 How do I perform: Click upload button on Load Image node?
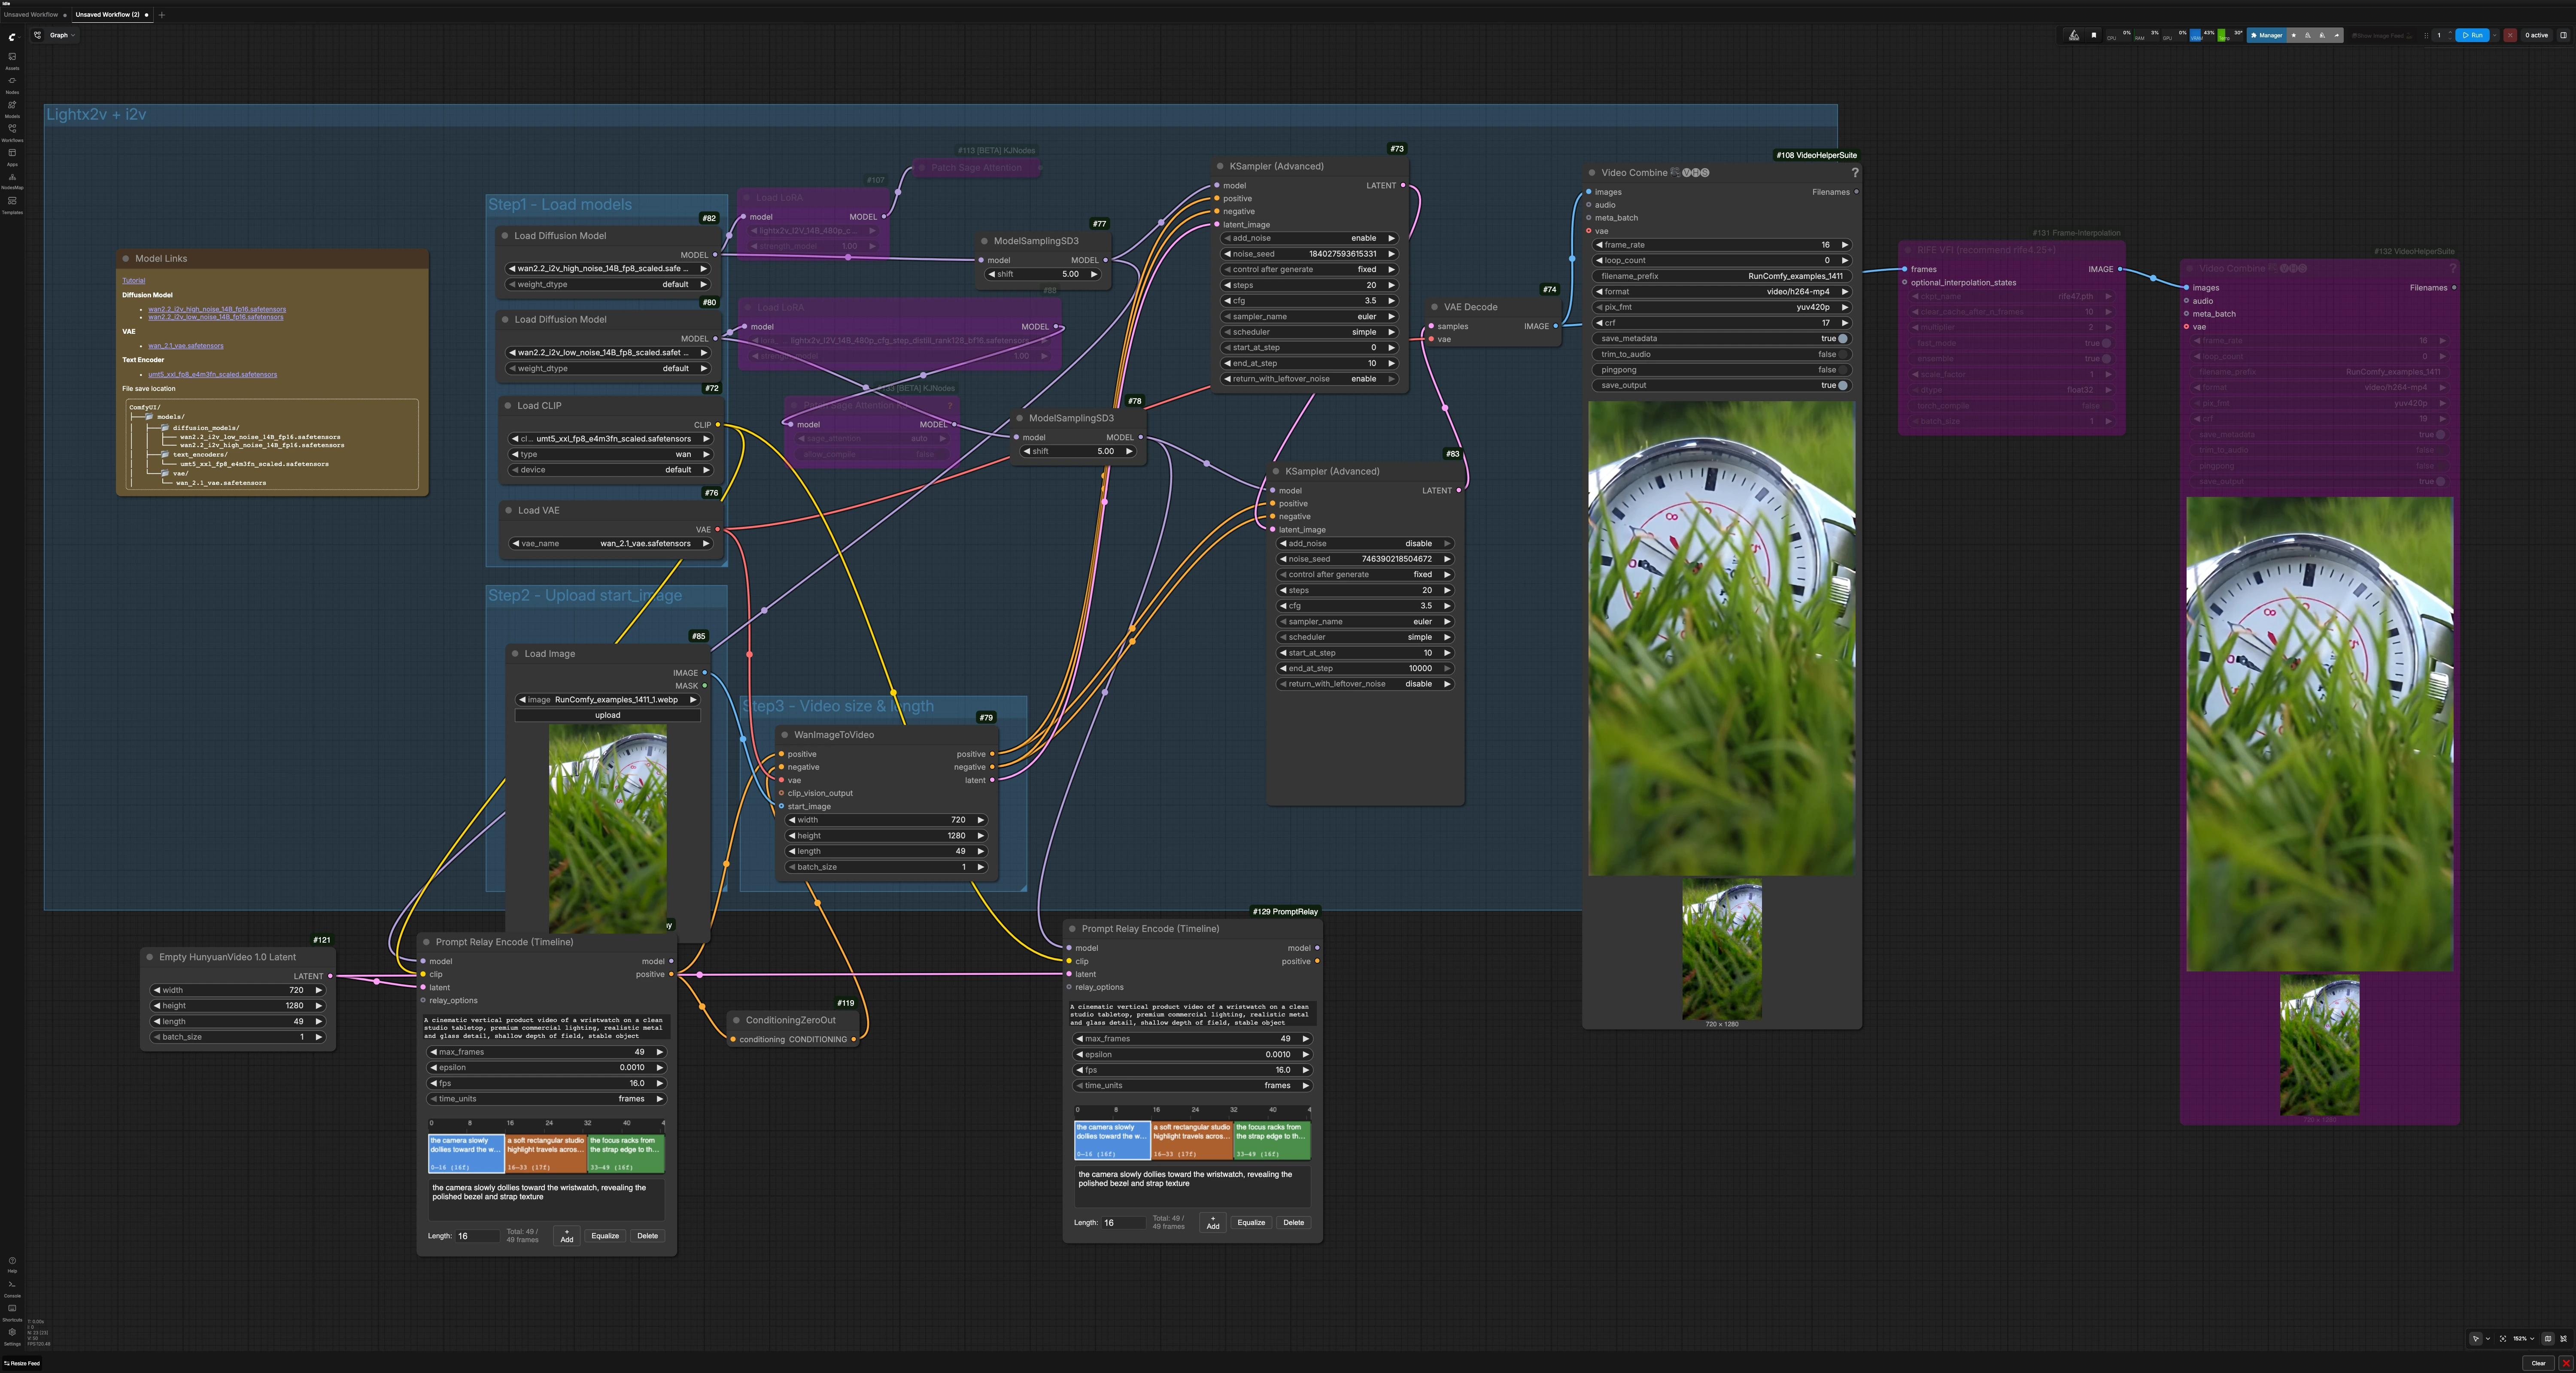608,716
